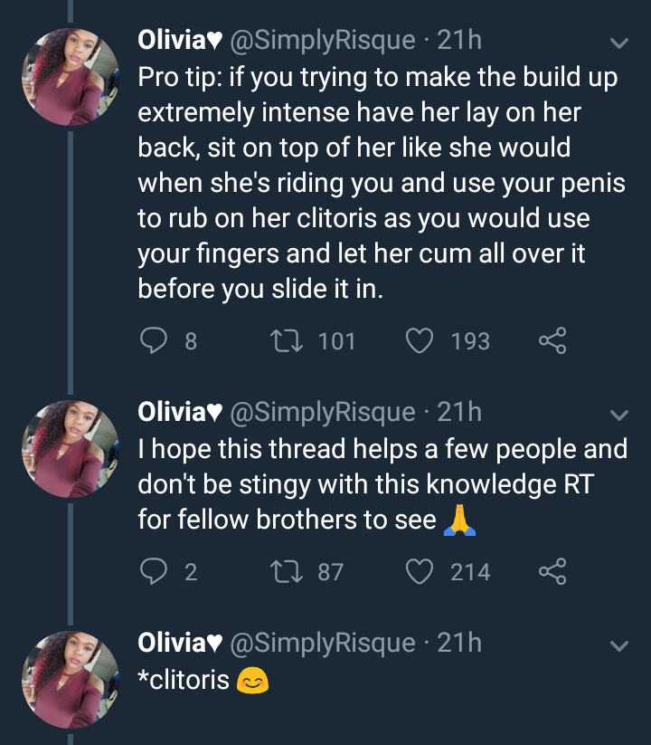Tap the @SimplyRisque handle on the last tweet
651x745 pixels.
click(x=324, y=643)
